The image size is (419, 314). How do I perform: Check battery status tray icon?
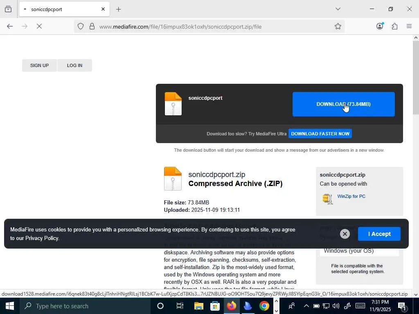coord(316,306)
